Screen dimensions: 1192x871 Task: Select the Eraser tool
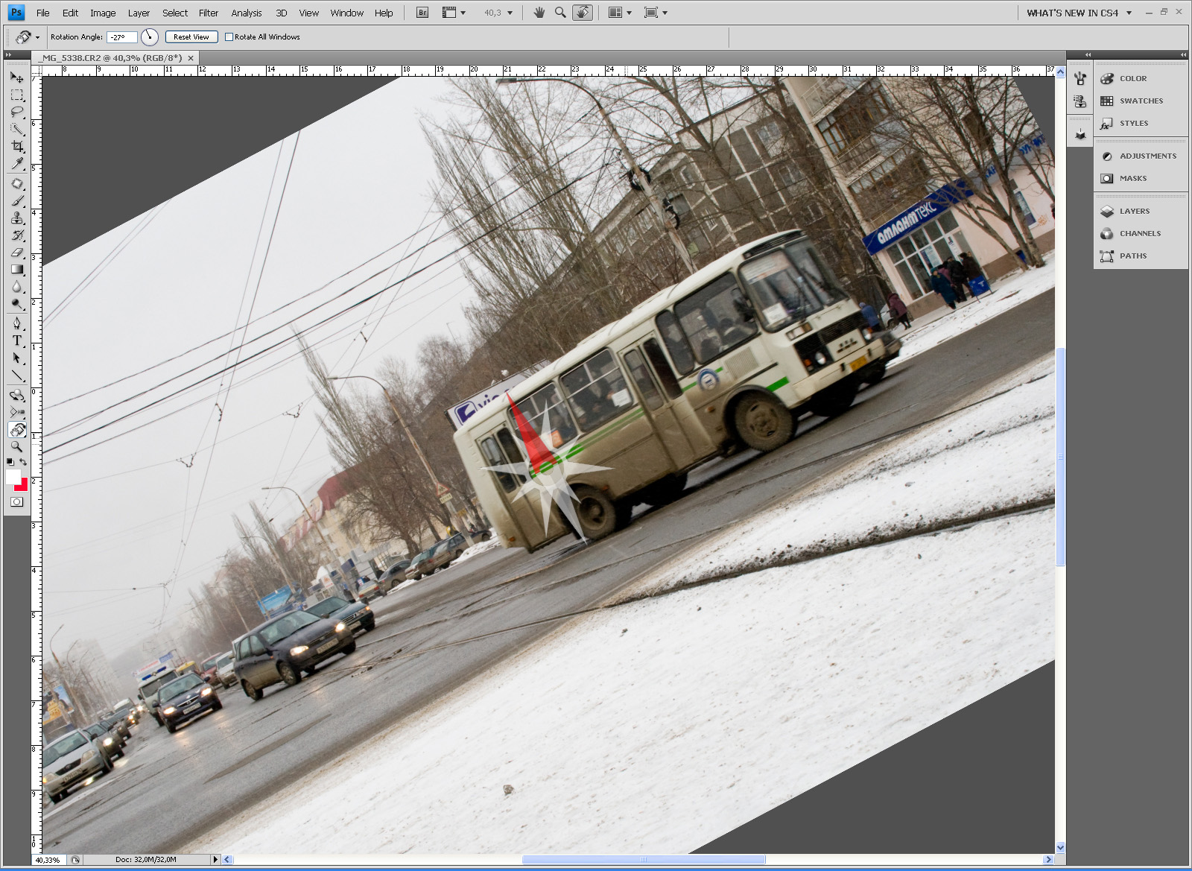tap(17, 253)
